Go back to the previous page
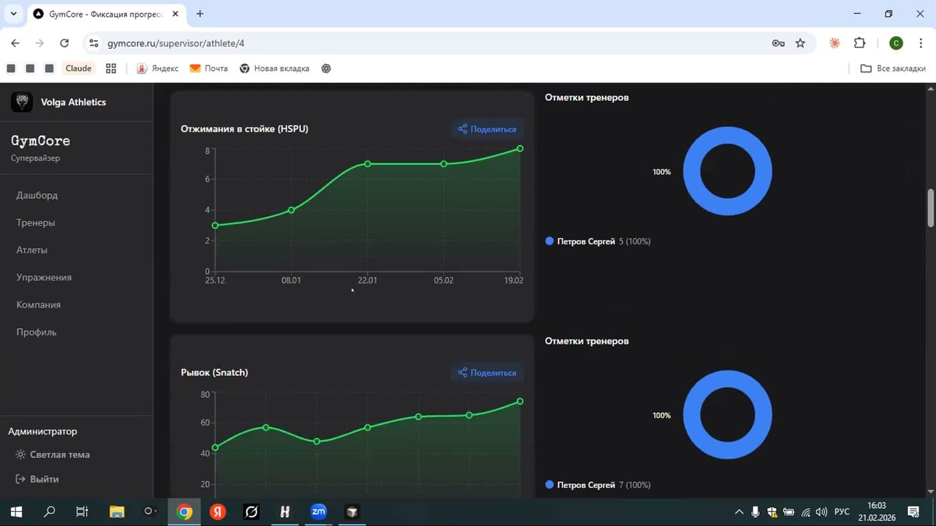This screenshot has height=526, width=936. coord(15,43)
